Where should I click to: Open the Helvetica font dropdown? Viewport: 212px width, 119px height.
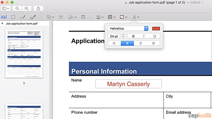[x=128, y=29]
